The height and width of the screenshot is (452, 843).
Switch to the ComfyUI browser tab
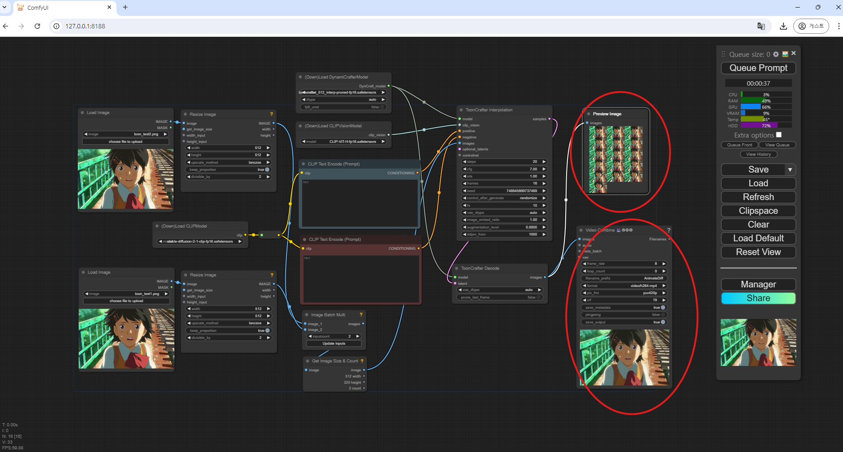tap(64, 8)
